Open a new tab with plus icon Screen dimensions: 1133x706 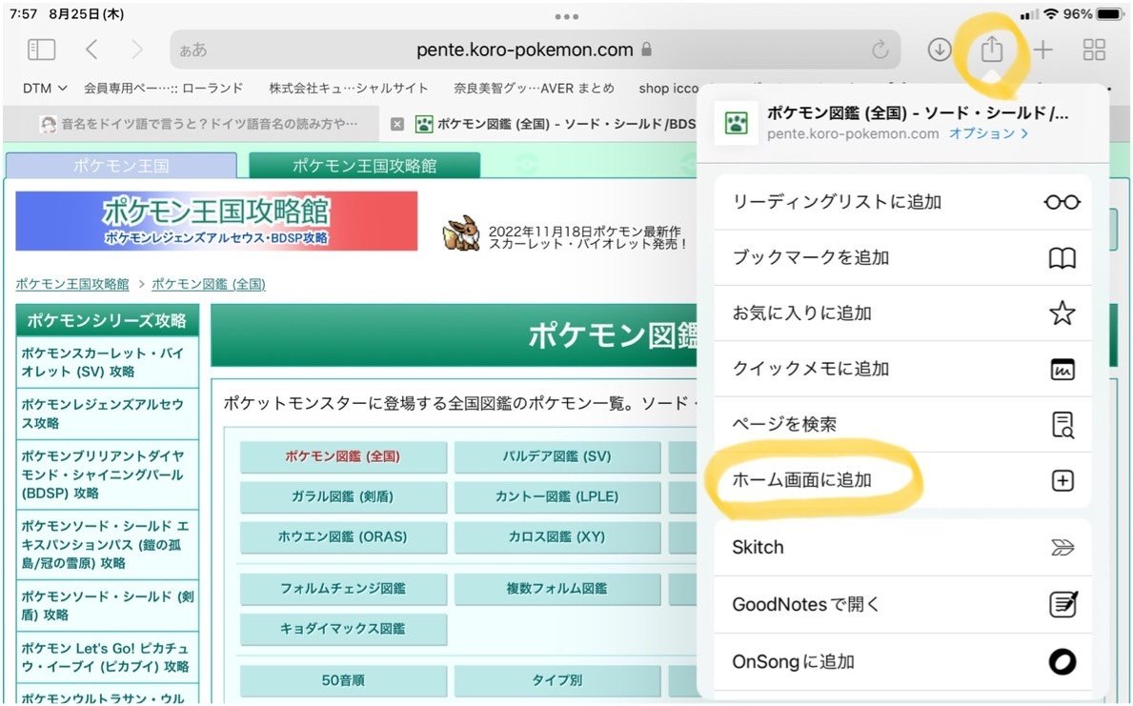(x=1042, y=50)
